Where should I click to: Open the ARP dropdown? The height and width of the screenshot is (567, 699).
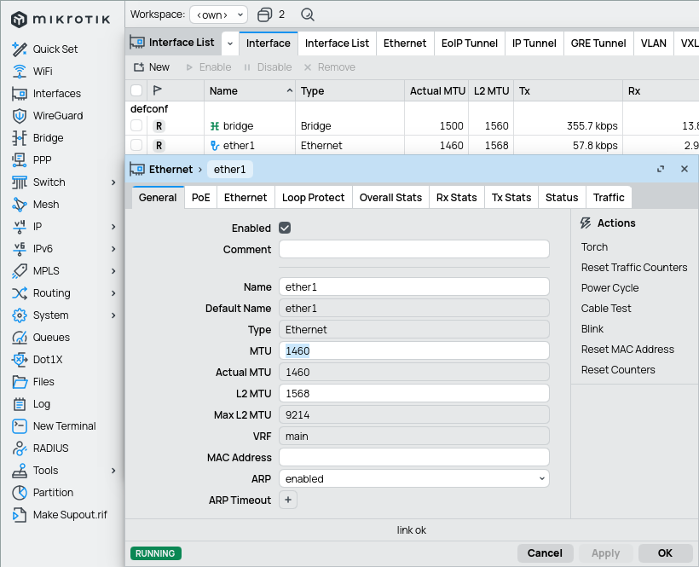413,479
